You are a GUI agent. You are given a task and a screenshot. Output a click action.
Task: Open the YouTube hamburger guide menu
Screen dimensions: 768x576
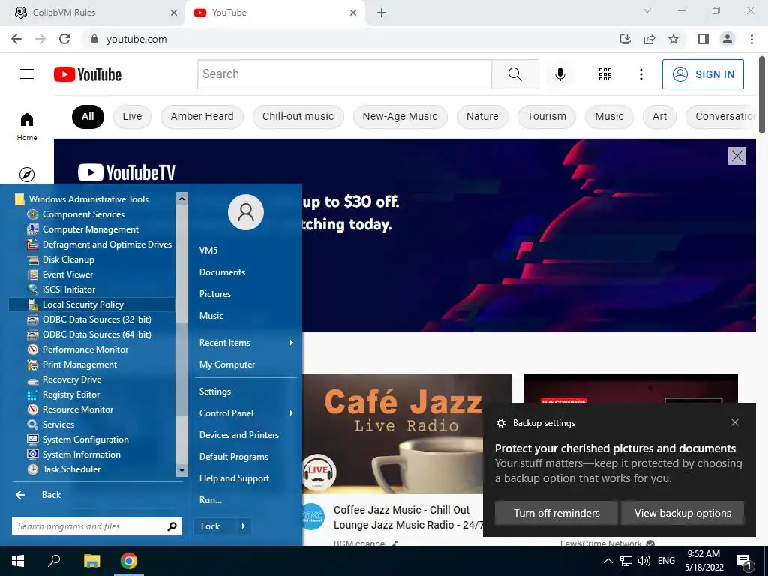coord(27,74)
